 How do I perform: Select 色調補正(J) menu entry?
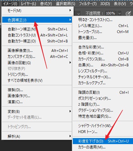pyautogui.click(x=37, y=20)
